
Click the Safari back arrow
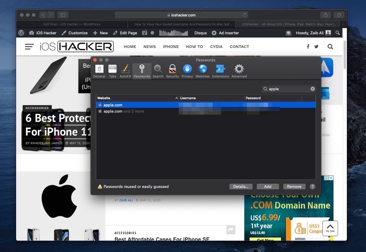(x=43, y=15)
